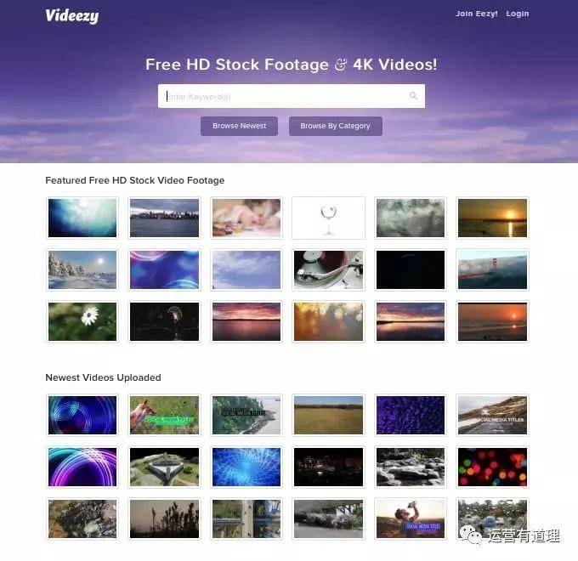The width and height of the screenshot is (578, 561).
Task: Open the underwater light rays featured video
Action: pyautogui.click(x=82, y=218)
